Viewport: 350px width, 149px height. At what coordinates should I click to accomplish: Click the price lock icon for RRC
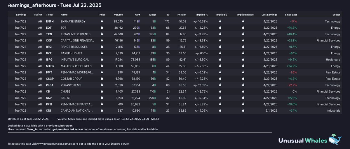[102, 47]
